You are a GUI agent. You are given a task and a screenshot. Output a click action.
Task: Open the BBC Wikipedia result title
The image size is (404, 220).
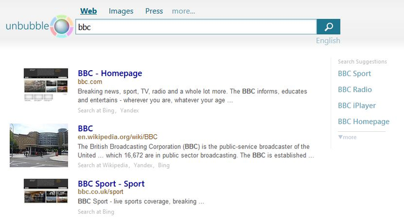(85, 128)
